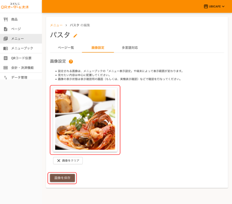Screen dimensions: 232x204
Task: Open データ管理 in sidebar
Action: click(x=21, y=77)
